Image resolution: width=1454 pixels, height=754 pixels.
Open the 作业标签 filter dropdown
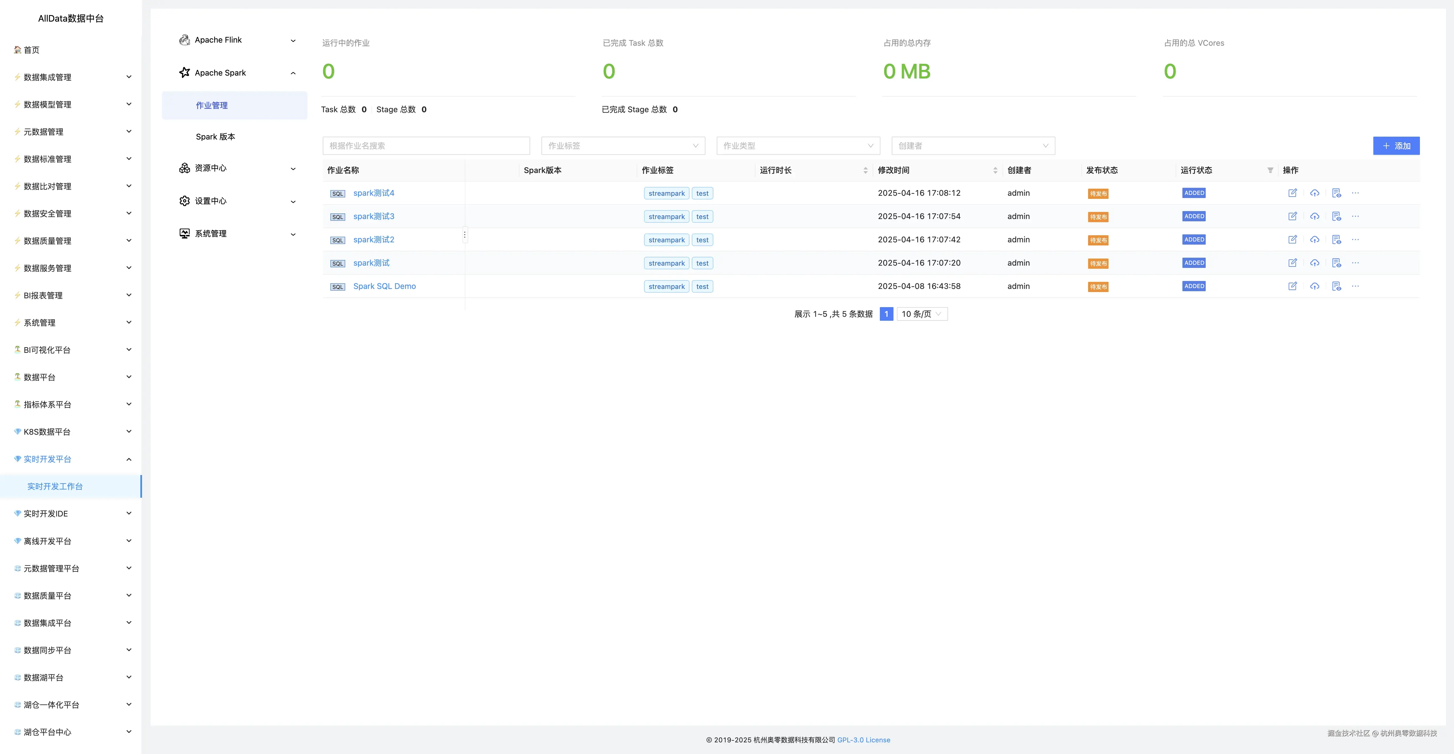[x=622, y=146]
